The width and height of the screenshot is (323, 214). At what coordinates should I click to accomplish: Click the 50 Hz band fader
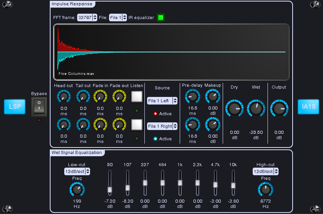(110, 189)
